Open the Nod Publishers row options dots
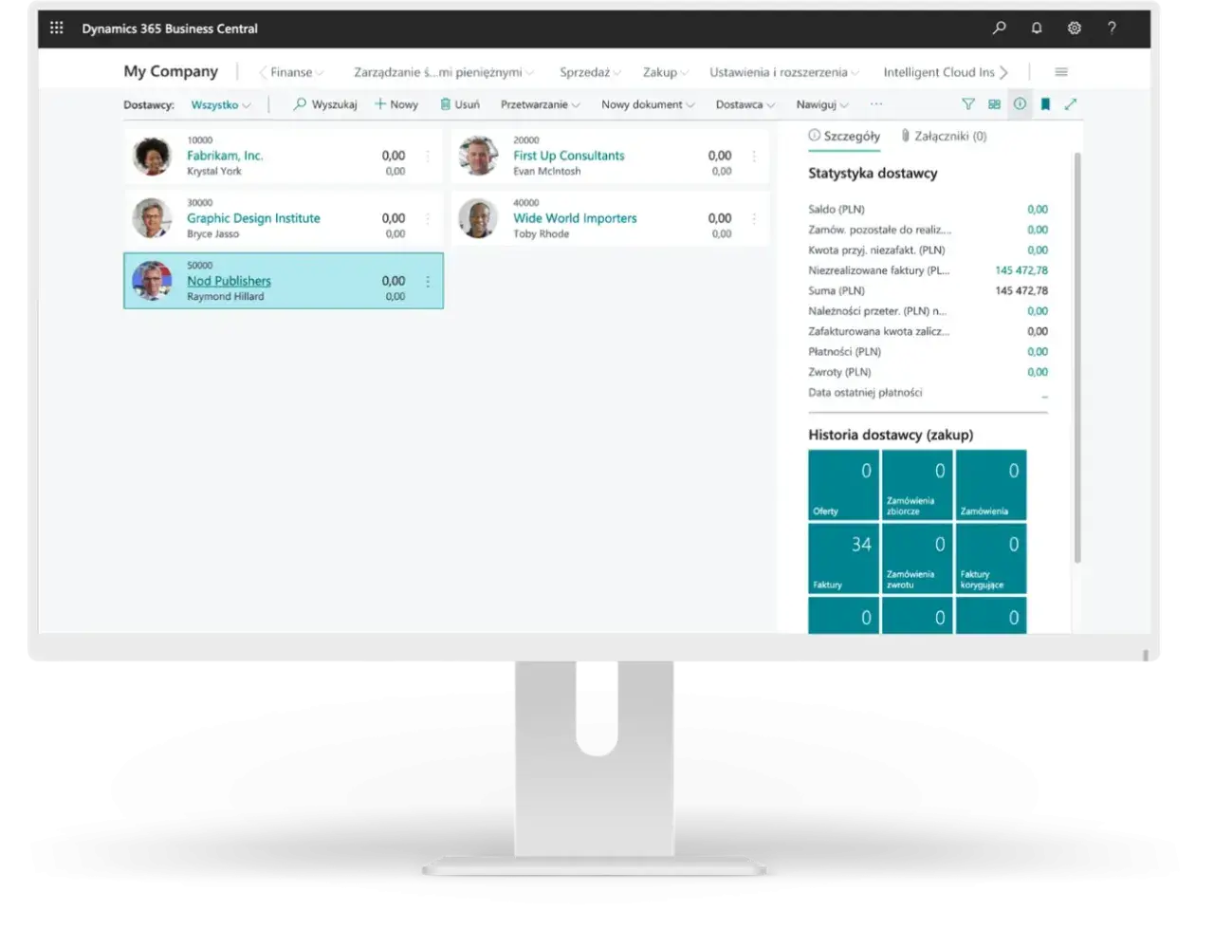This screenshot has width=1214, height=929. click(x=428, y=281)
